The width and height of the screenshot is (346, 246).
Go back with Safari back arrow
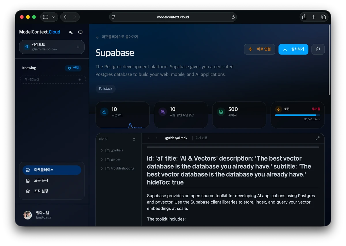(x=65, y=17)
